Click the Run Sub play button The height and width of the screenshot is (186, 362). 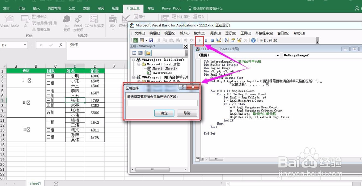200,41
